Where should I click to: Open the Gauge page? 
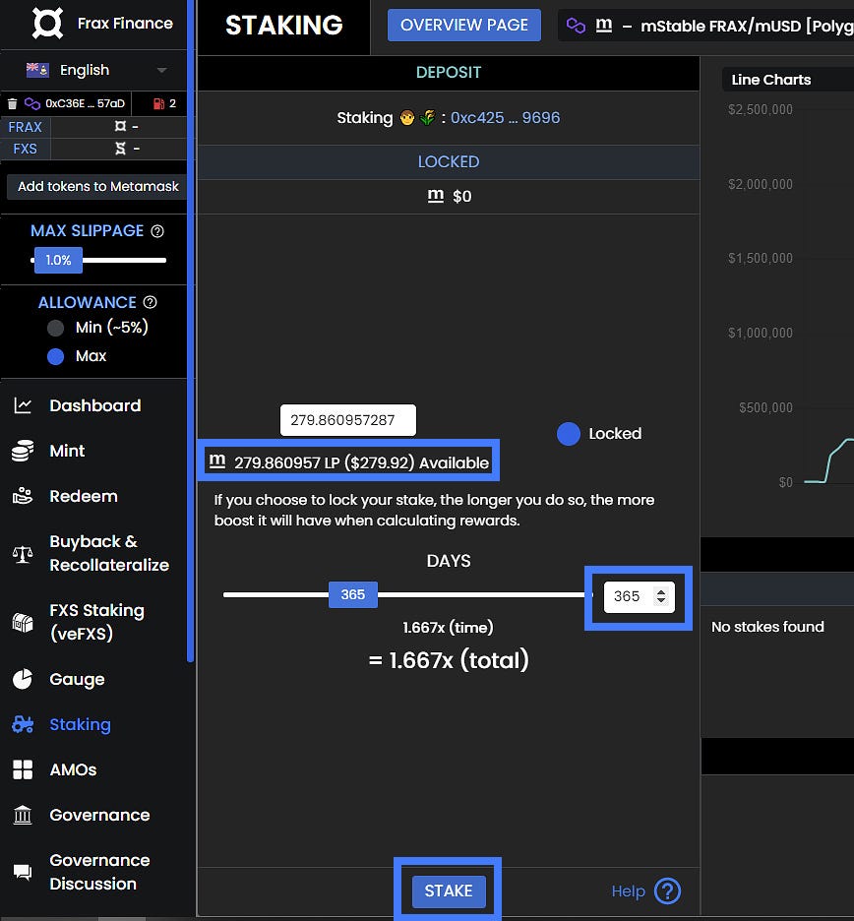pos(77,679)
